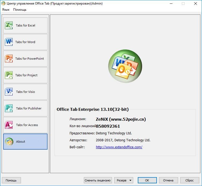Viewport: 202px width, 186px height.
Task: Click the Project icon in sidebar
Action: coord(9,75)
